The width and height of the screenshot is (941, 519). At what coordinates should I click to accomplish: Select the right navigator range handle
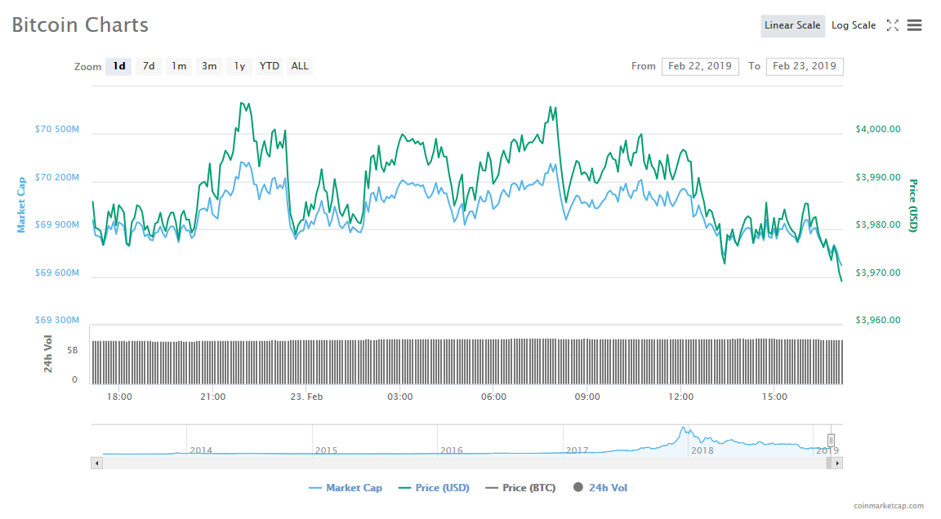click(x=832, y=441)
